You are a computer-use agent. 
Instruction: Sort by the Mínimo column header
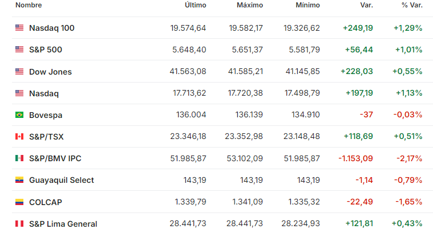pos(307,5)
